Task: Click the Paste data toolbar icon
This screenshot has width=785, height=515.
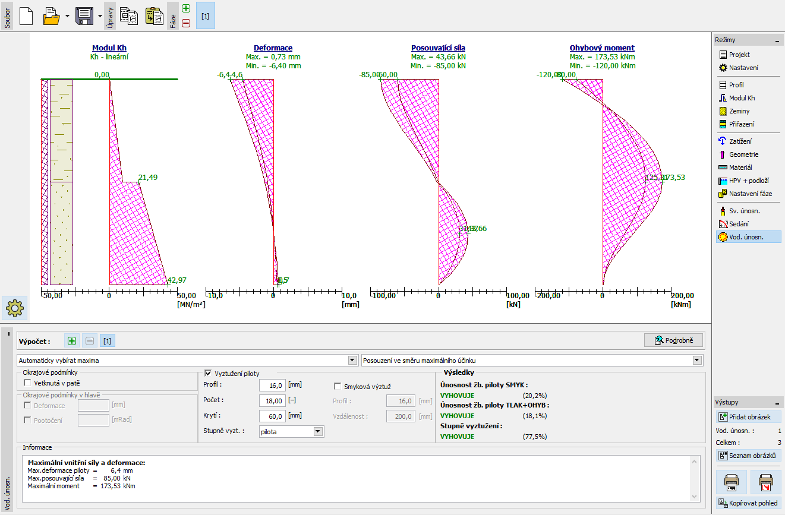Action: 155,15
